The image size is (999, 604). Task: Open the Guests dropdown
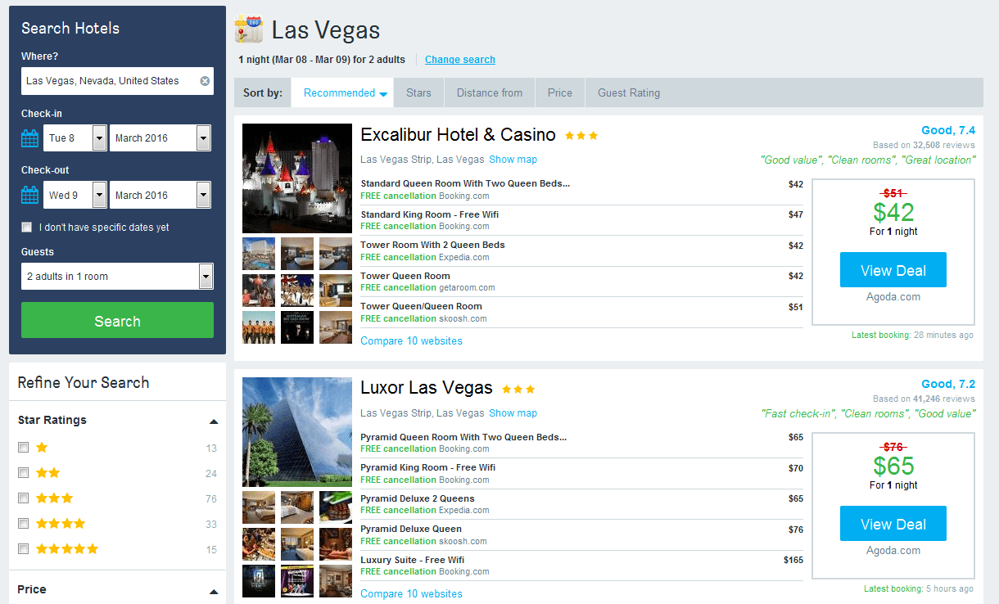(x=117, y=277)
